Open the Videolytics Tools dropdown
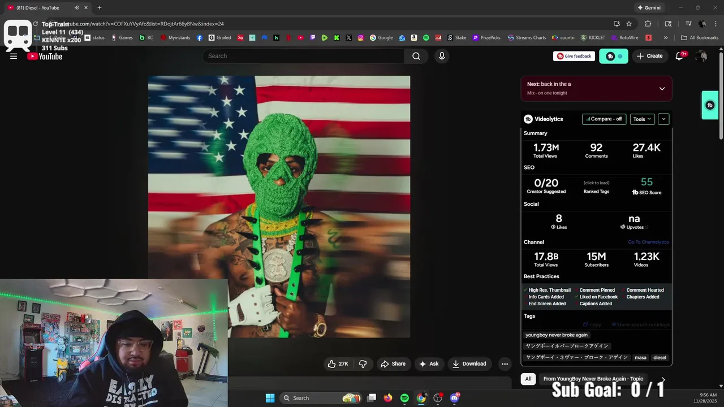724x407 pixels. click(x=643, y=119)
